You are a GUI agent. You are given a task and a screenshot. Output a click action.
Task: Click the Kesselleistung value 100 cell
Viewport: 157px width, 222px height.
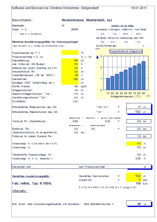[x=70, y=61]
